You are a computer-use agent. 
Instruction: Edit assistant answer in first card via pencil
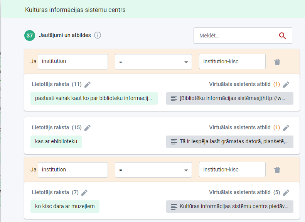(x=286, y=85)
